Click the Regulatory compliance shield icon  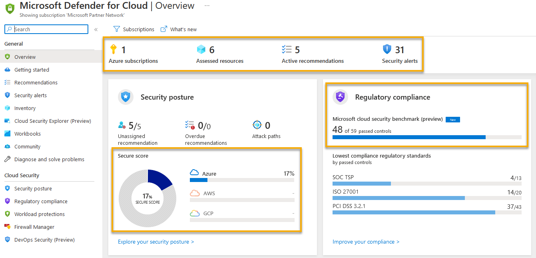pos(340,97)
